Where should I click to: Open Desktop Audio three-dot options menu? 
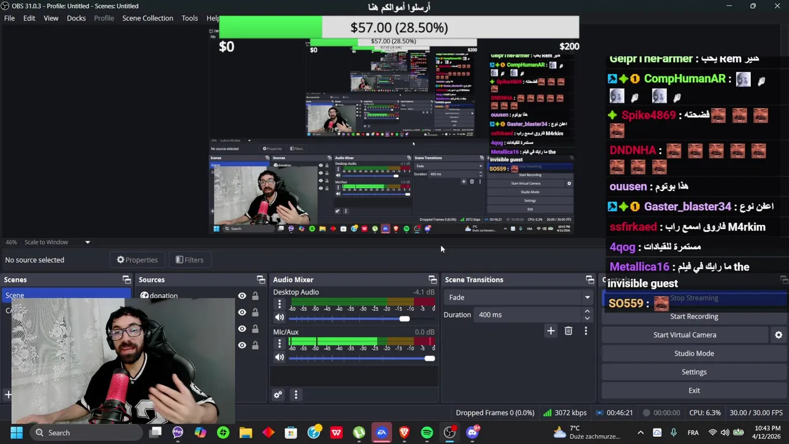click(x=279, y=304)
